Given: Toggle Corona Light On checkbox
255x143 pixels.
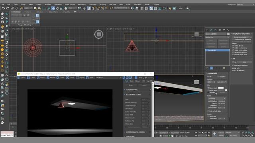Looking at the screenshot, I should click(x=208, y=77).
